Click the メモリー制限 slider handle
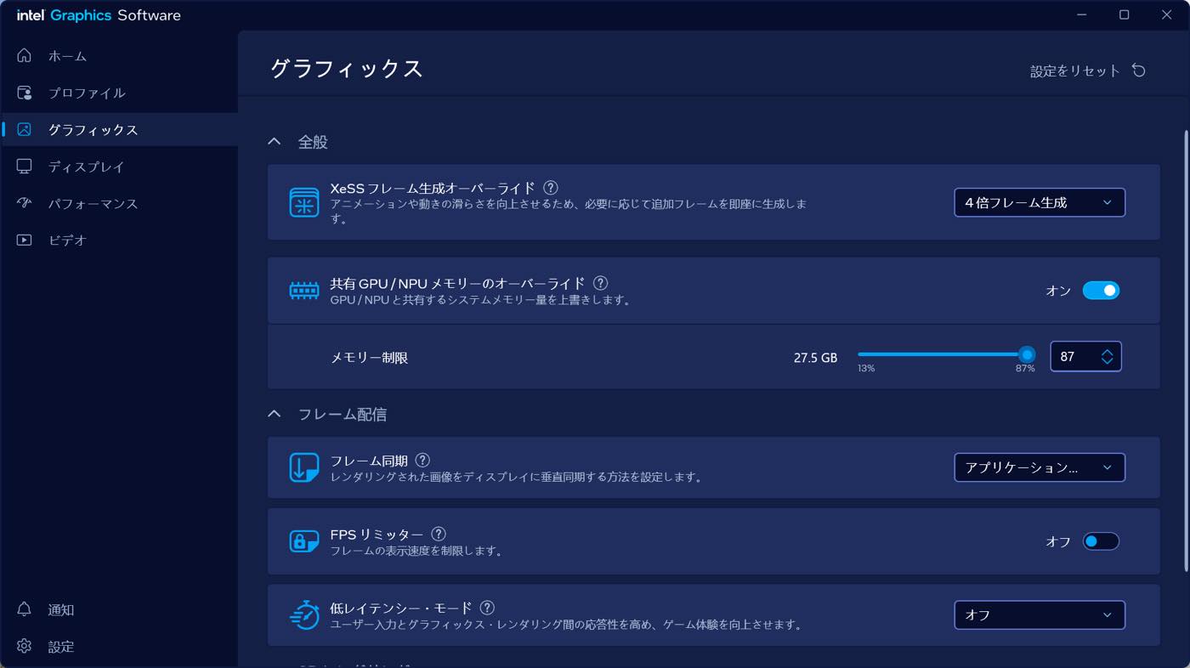 click(x=1027, y=354)
